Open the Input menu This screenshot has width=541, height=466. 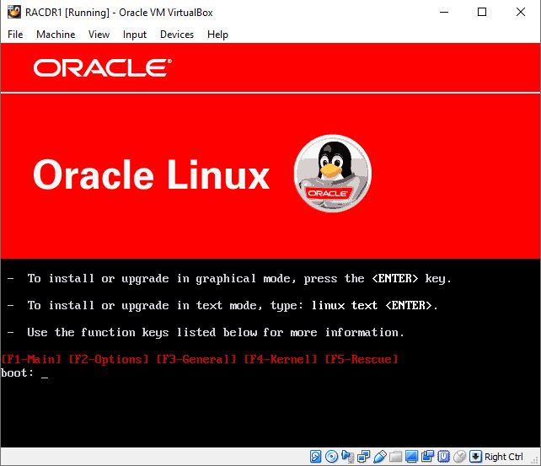coord(135,35)
